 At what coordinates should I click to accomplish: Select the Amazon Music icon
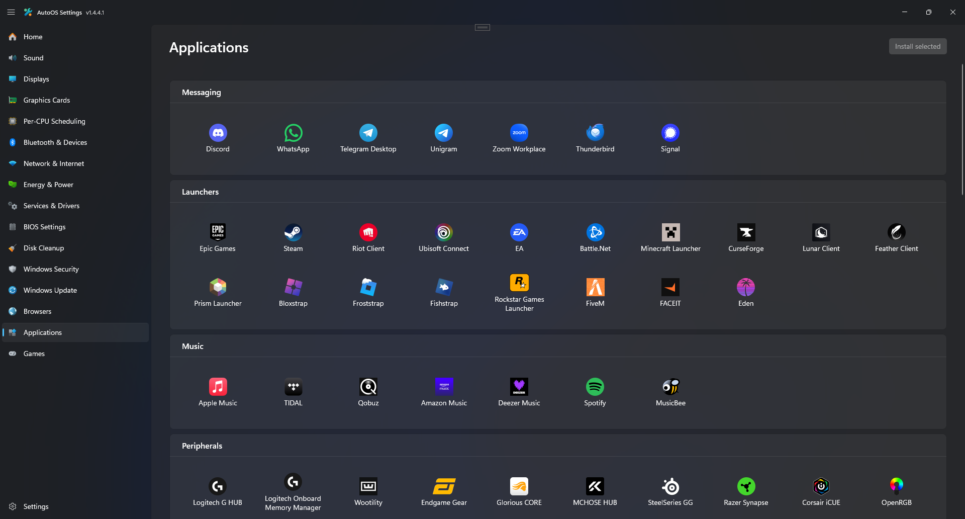coord(444,387)
